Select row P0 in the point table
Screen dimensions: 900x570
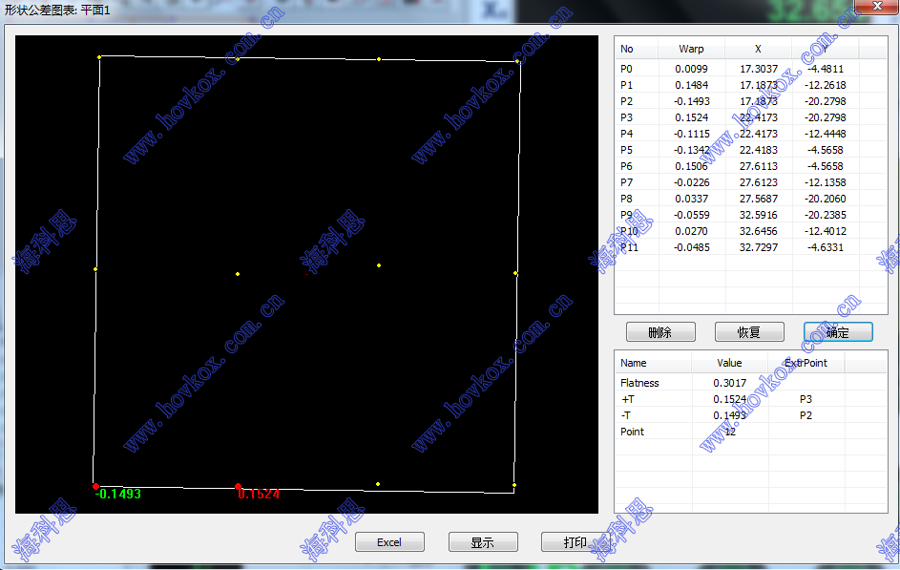pos(751,69)
